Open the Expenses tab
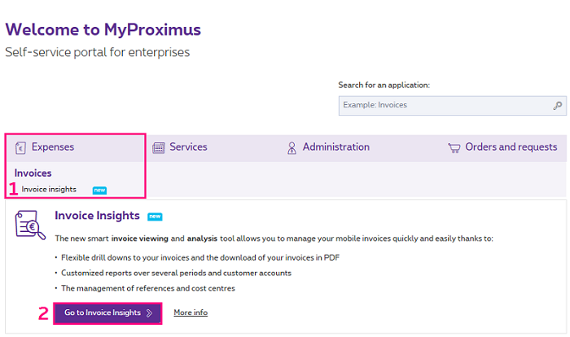 [x=53, y=147]
